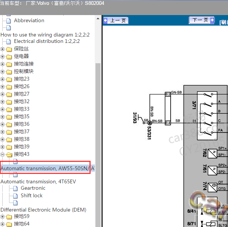This screenshot has height=227, width=228.
Task: Collapse the 接地43 folder
Action: pyautogui.click(x=2, y=154)
